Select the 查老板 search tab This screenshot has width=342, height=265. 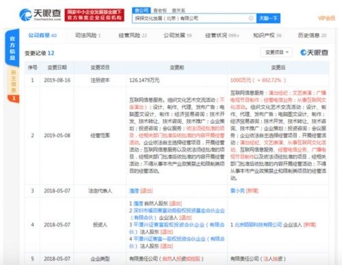[160, 10]
